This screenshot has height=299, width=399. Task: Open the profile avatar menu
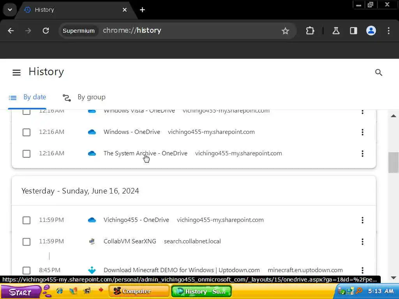[x=371, y=31]
